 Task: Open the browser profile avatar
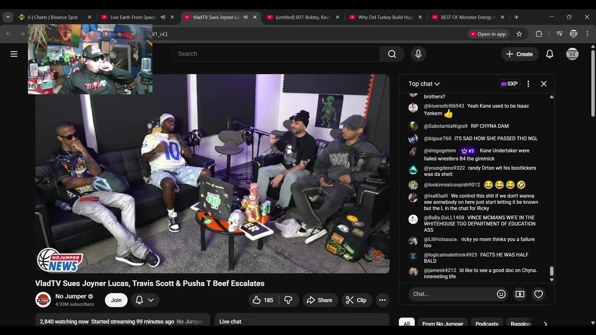(x=573, y=34)
